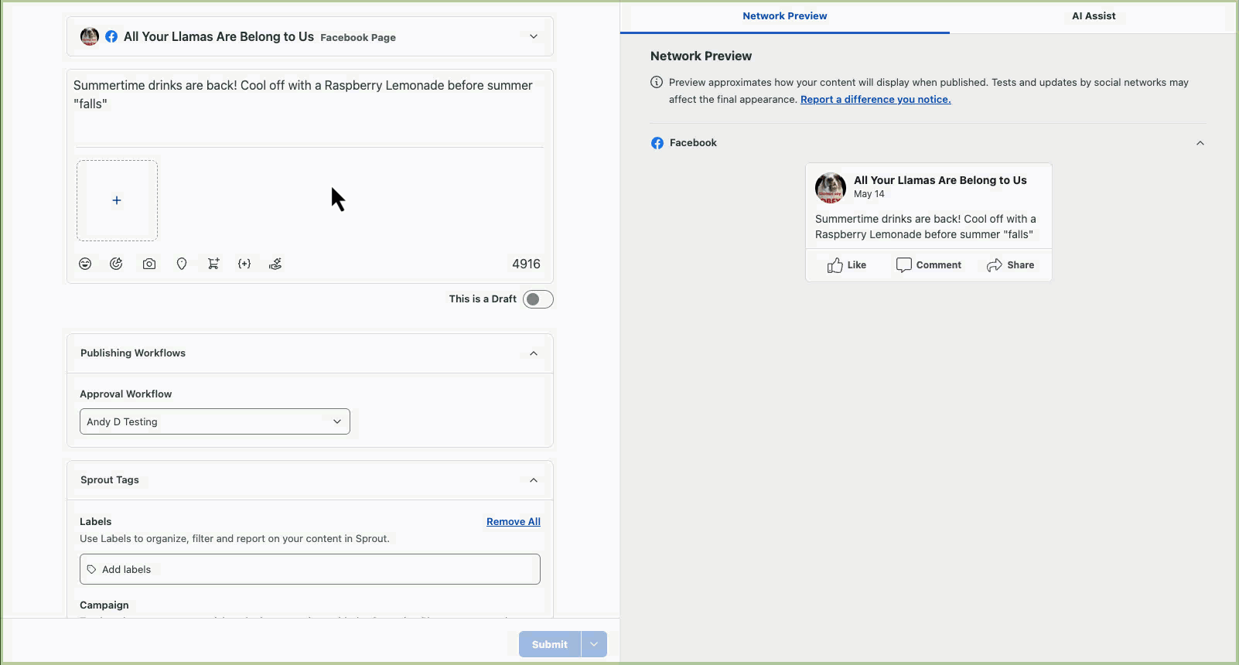The height and width of the screenshot is (665, 1239).
Task: Collapse the Sprout Tags section
Action: click(533, 480)
